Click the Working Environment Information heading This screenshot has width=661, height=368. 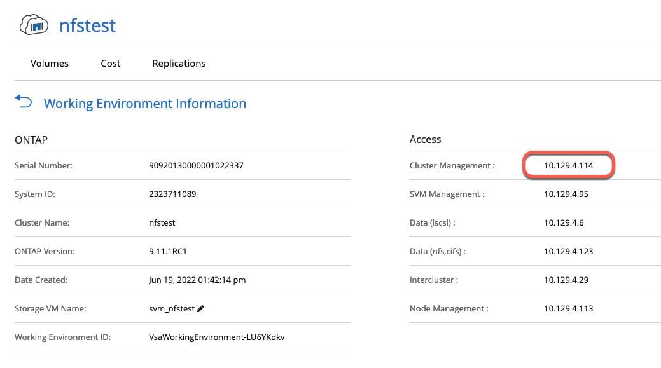point(144,104)
